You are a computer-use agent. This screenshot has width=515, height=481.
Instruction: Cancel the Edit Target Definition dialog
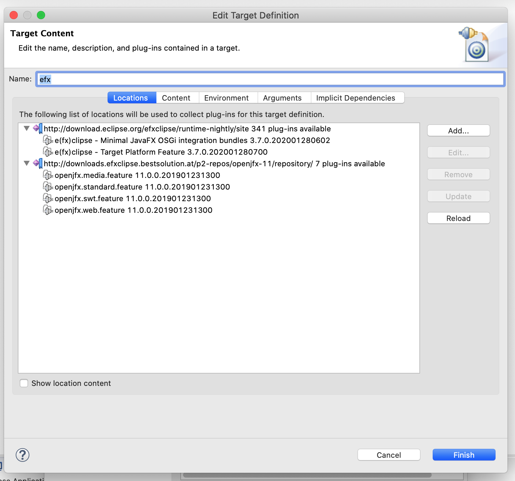pyautogui.click(x=389, y=455)
